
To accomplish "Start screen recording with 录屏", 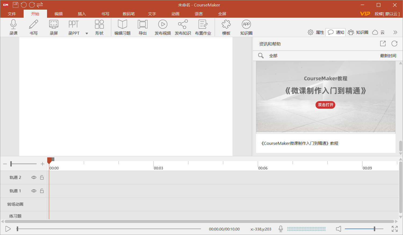I will [x=54, y=27].
